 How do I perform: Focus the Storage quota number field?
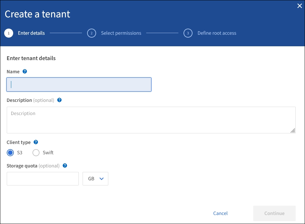click(43, 179)
